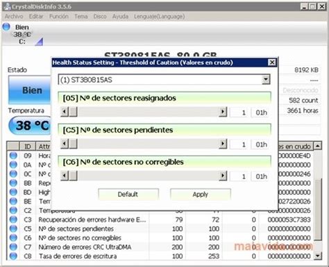The width and height of the screenshot is (329, 267).
Task: Click the sectores reasignados slider thumb
Action: click(x=74, y=112)
